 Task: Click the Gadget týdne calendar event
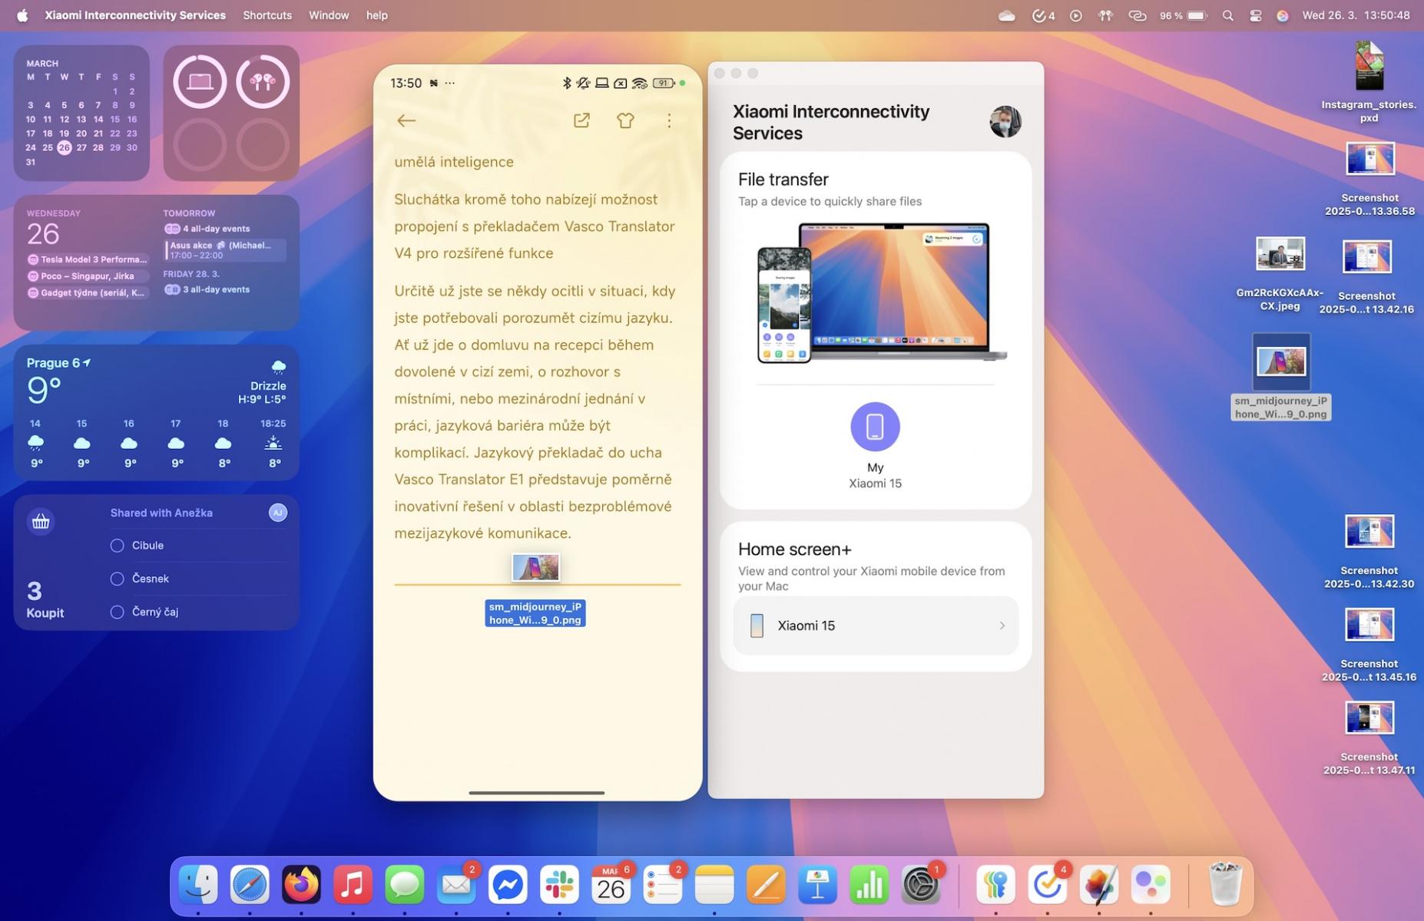tap(87, 293)
